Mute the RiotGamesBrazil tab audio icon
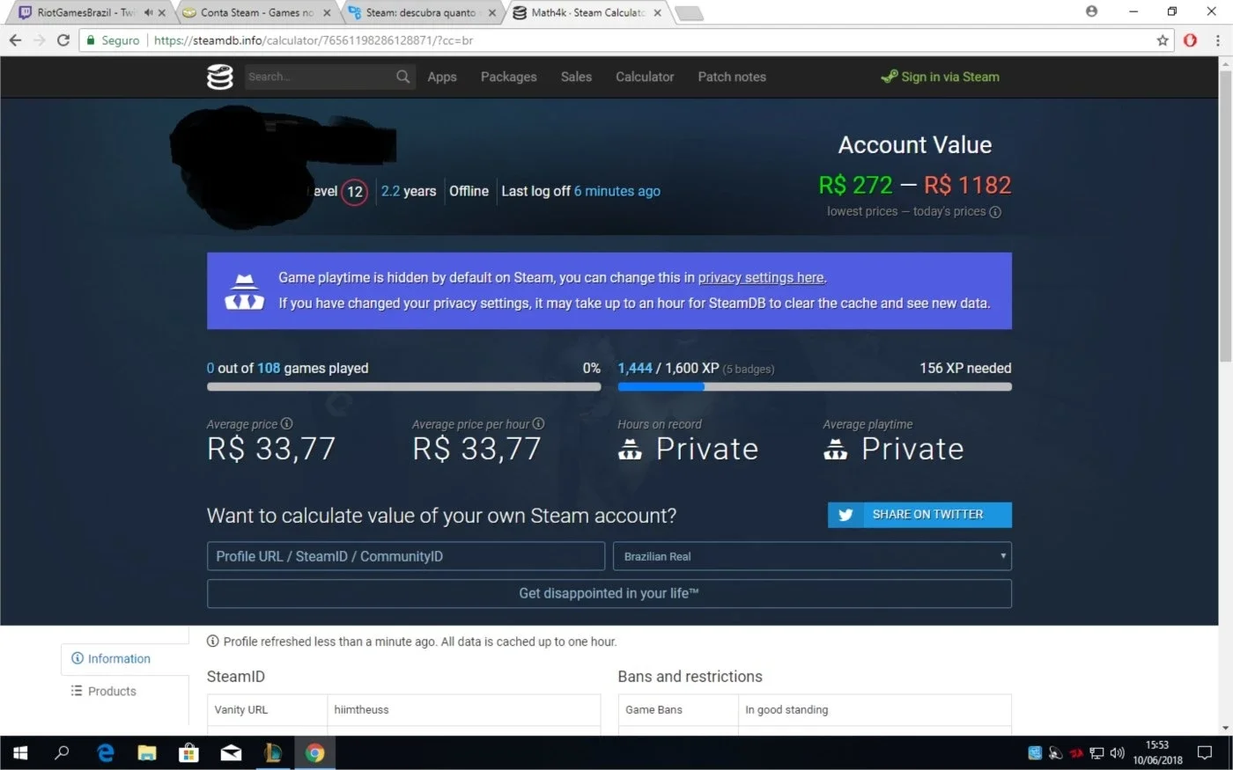 [148, 12]
